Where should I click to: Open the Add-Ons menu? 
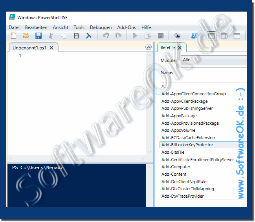[x=127, y=27]
